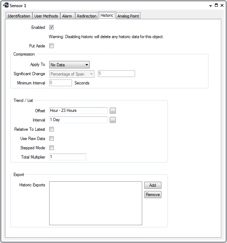Click the Sensor 1 window title icon
Screen dimensions: 227x243
point(5,5)
